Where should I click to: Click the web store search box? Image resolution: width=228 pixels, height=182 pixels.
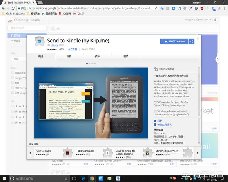click(27, 28)
